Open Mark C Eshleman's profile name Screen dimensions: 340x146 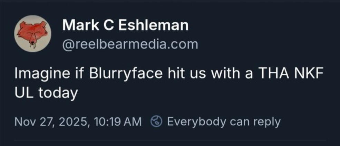coord(126,25)
